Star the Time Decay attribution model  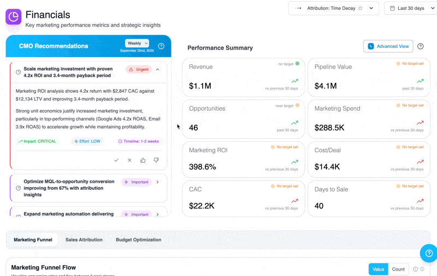point(361,8)
